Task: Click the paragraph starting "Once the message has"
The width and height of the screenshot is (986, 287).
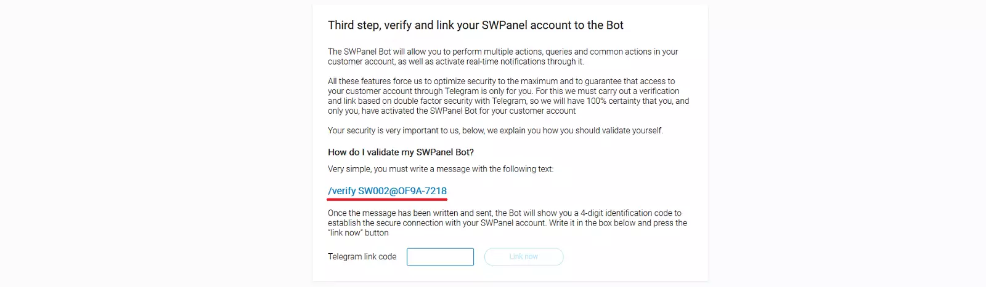Action: (x=507, y=223)
